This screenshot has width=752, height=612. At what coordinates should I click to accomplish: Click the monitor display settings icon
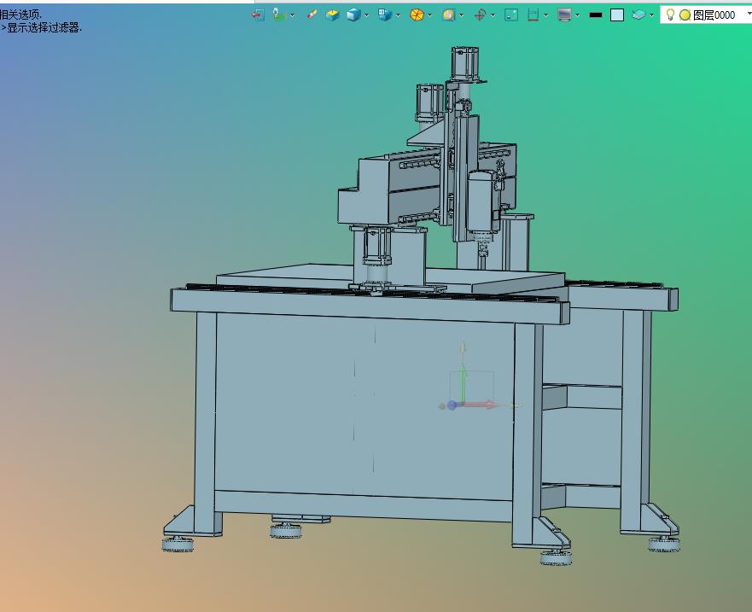(564, 15)
